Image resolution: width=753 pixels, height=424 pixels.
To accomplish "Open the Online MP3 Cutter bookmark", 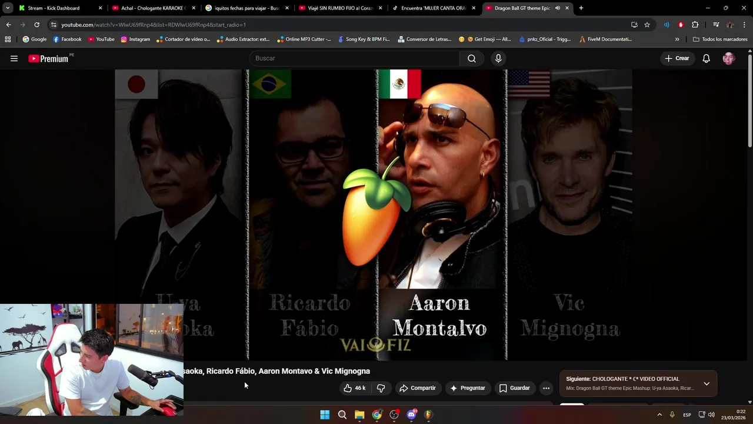I will tap(304, 39).
